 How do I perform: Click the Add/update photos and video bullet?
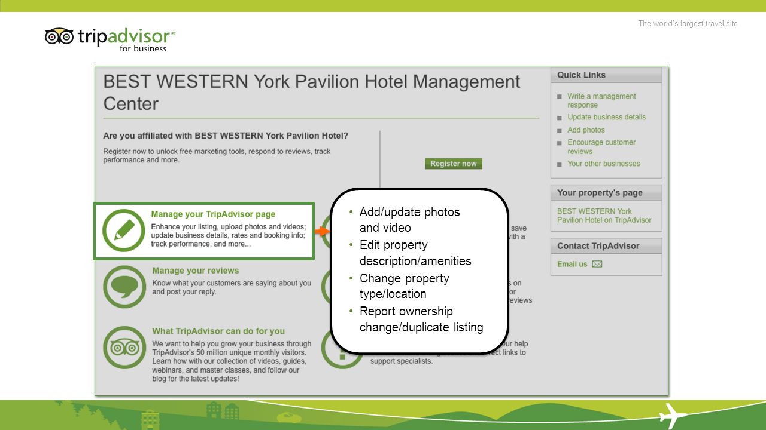[x=409, y=220]
